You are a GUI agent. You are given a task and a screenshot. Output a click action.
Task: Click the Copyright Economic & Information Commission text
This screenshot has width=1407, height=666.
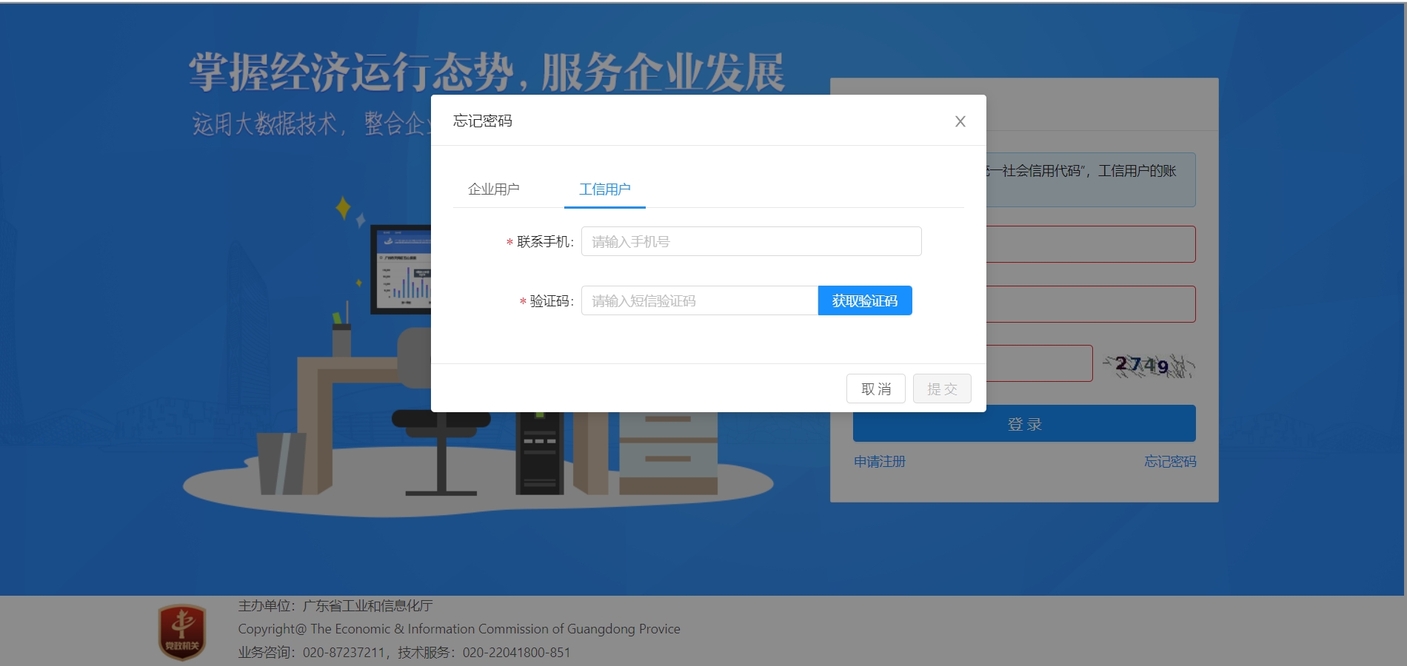[x=459, y=629]
